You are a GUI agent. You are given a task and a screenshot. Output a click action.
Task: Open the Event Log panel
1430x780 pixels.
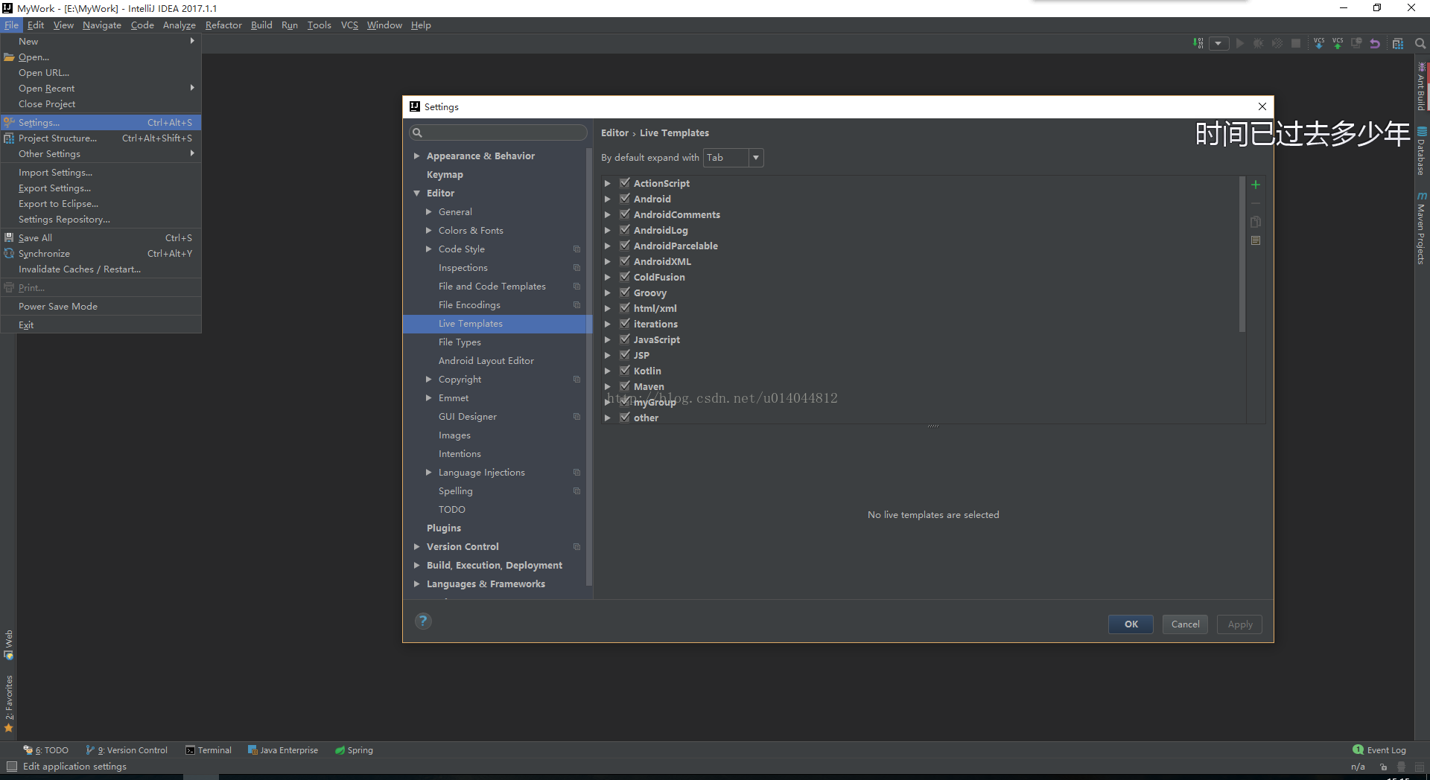pos(1379,750)
